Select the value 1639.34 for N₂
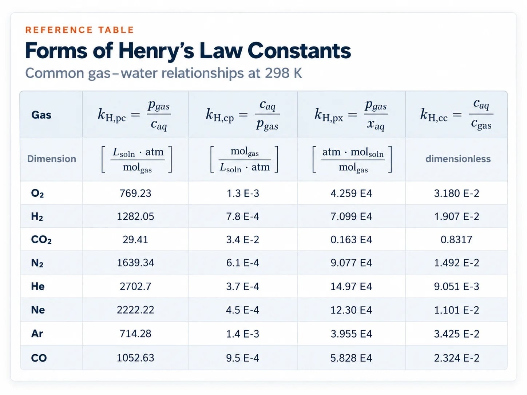 (x=135, y=263)
